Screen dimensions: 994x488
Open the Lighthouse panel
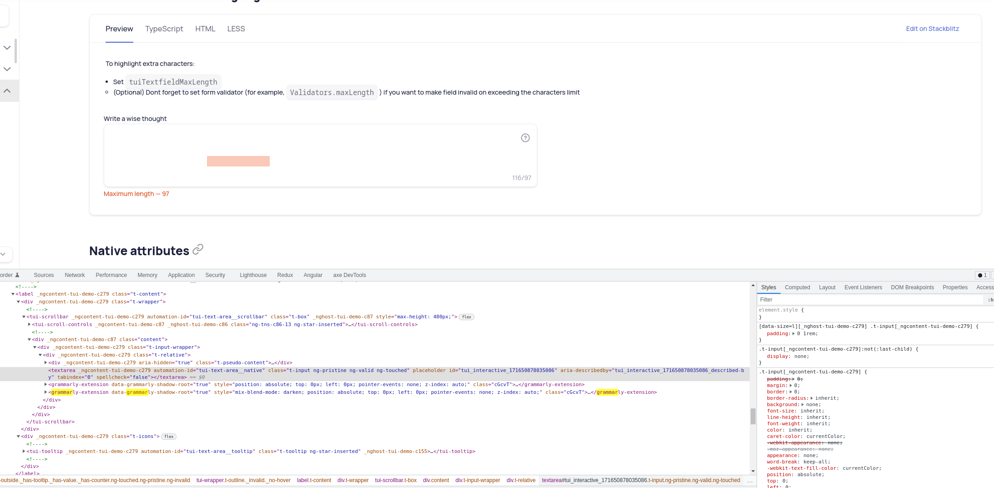pos(253,275)
